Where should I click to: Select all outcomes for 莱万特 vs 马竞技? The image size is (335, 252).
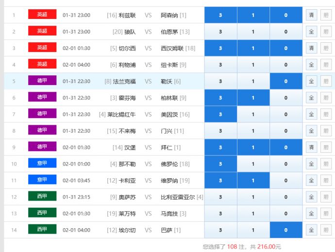(311, 213)
